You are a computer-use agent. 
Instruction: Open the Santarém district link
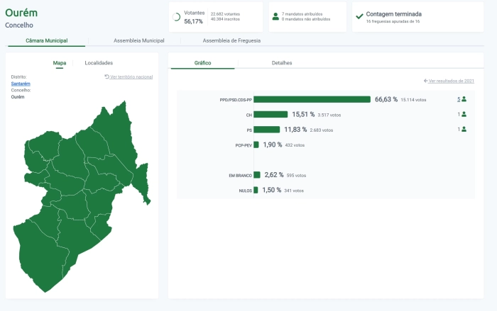pos(21,84)
